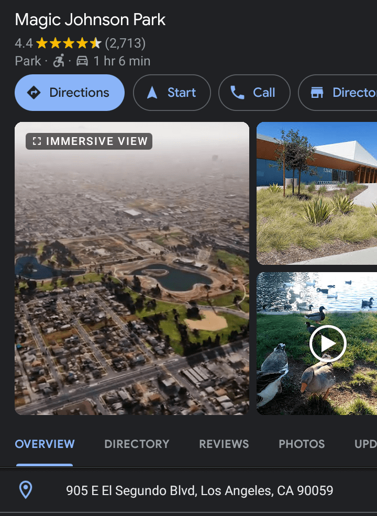Switch to the Directory tab
This screenshot has width=377, height=516.
137,444
